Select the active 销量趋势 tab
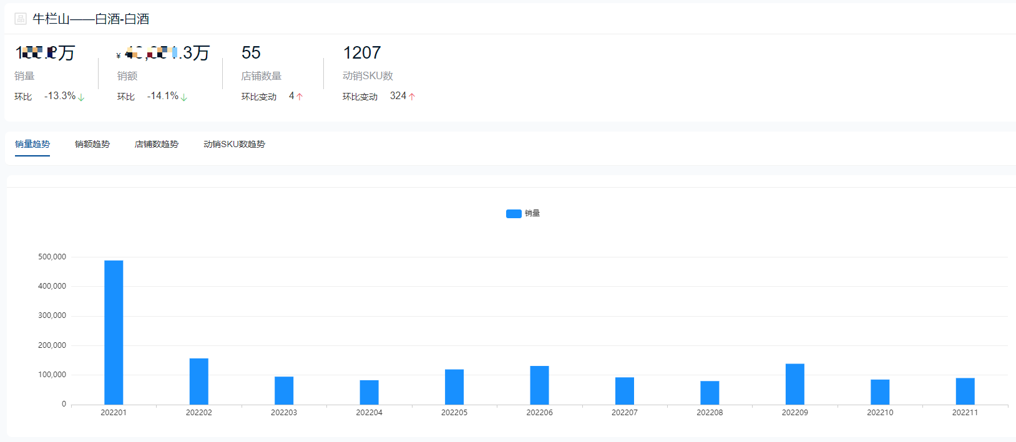 pyautogui.click(x=32, y=144)
